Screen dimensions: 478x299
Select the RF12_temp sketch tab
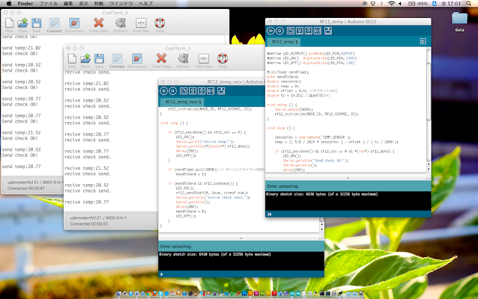click(284, 42)
